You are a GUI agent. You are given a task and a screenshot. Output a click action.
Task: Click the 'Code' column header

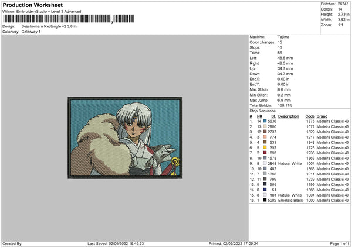310,116
